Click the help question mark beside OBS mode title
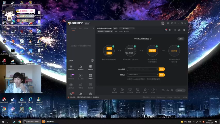This screenshot has width=220, height=124. (x=150, y=39)
